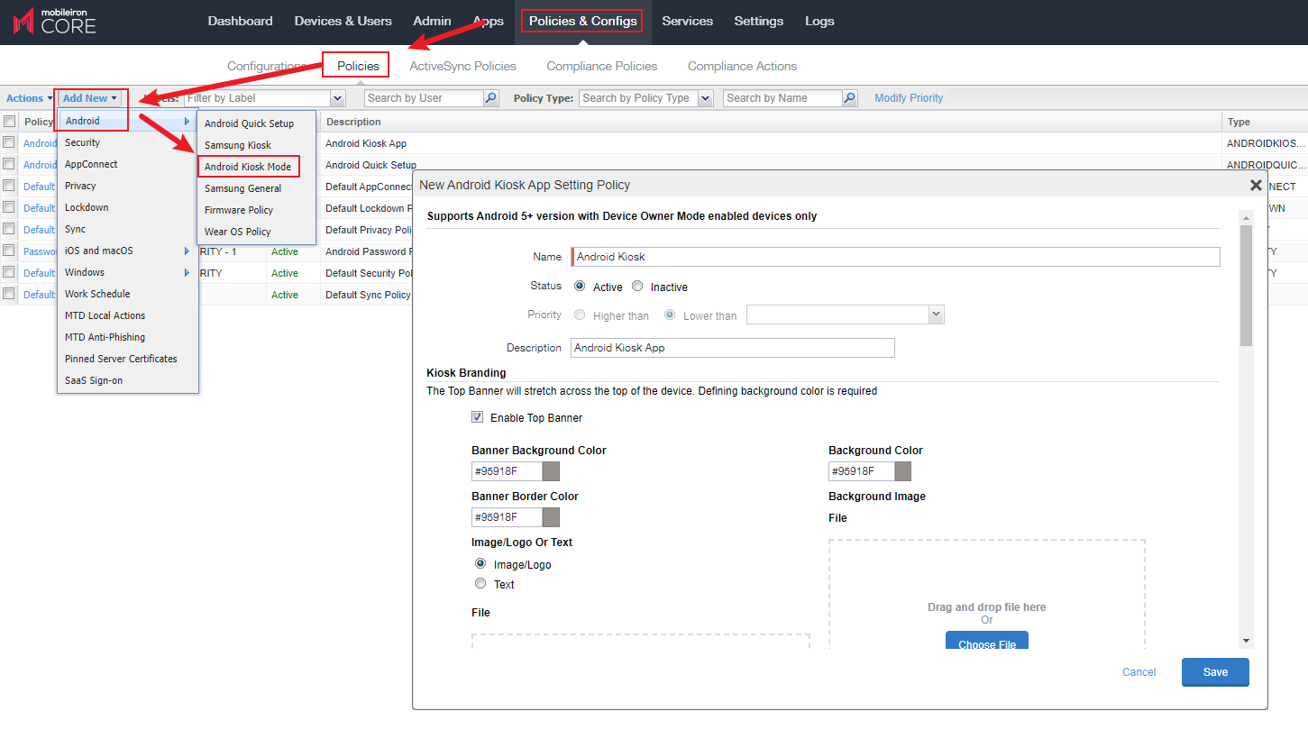Click into the policy Name field
This screenshot has width=1308, height=748.
[x=895, y=257]
